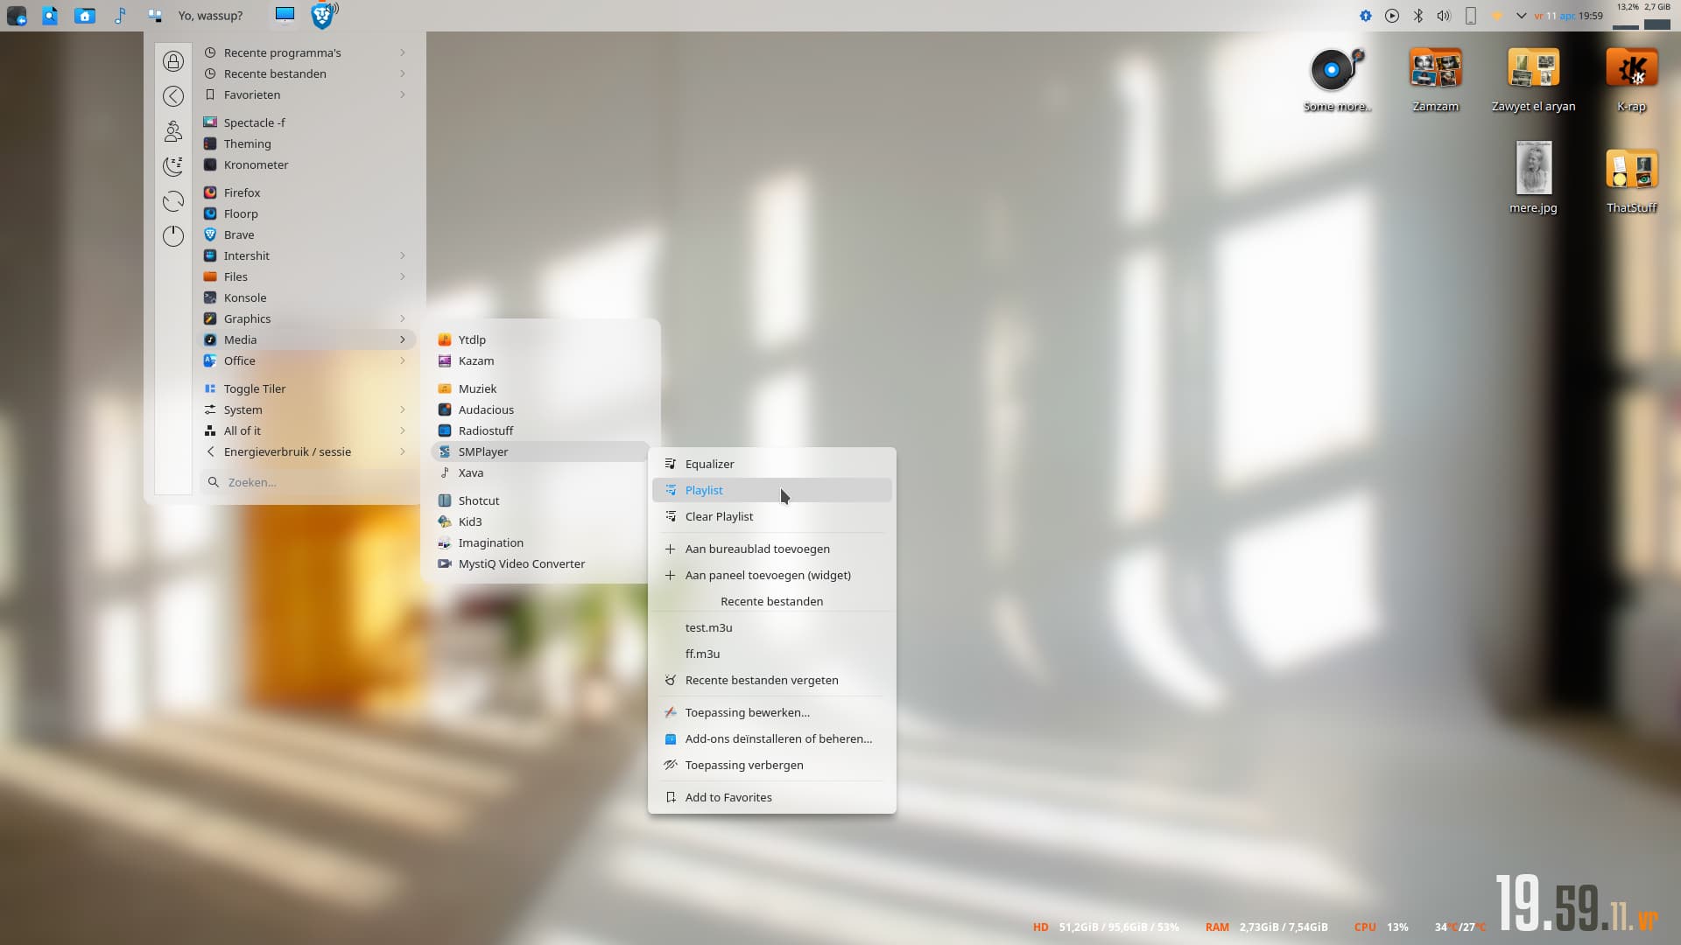Open recent file ff.m3u

[772, 654]
